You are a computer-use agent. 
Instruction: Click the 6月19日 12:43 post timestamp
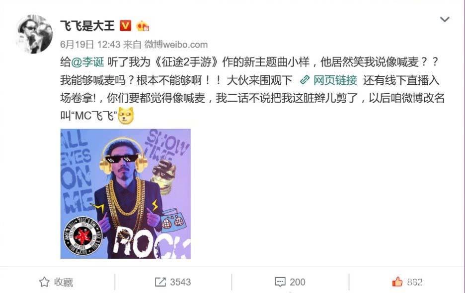(90, 45)
